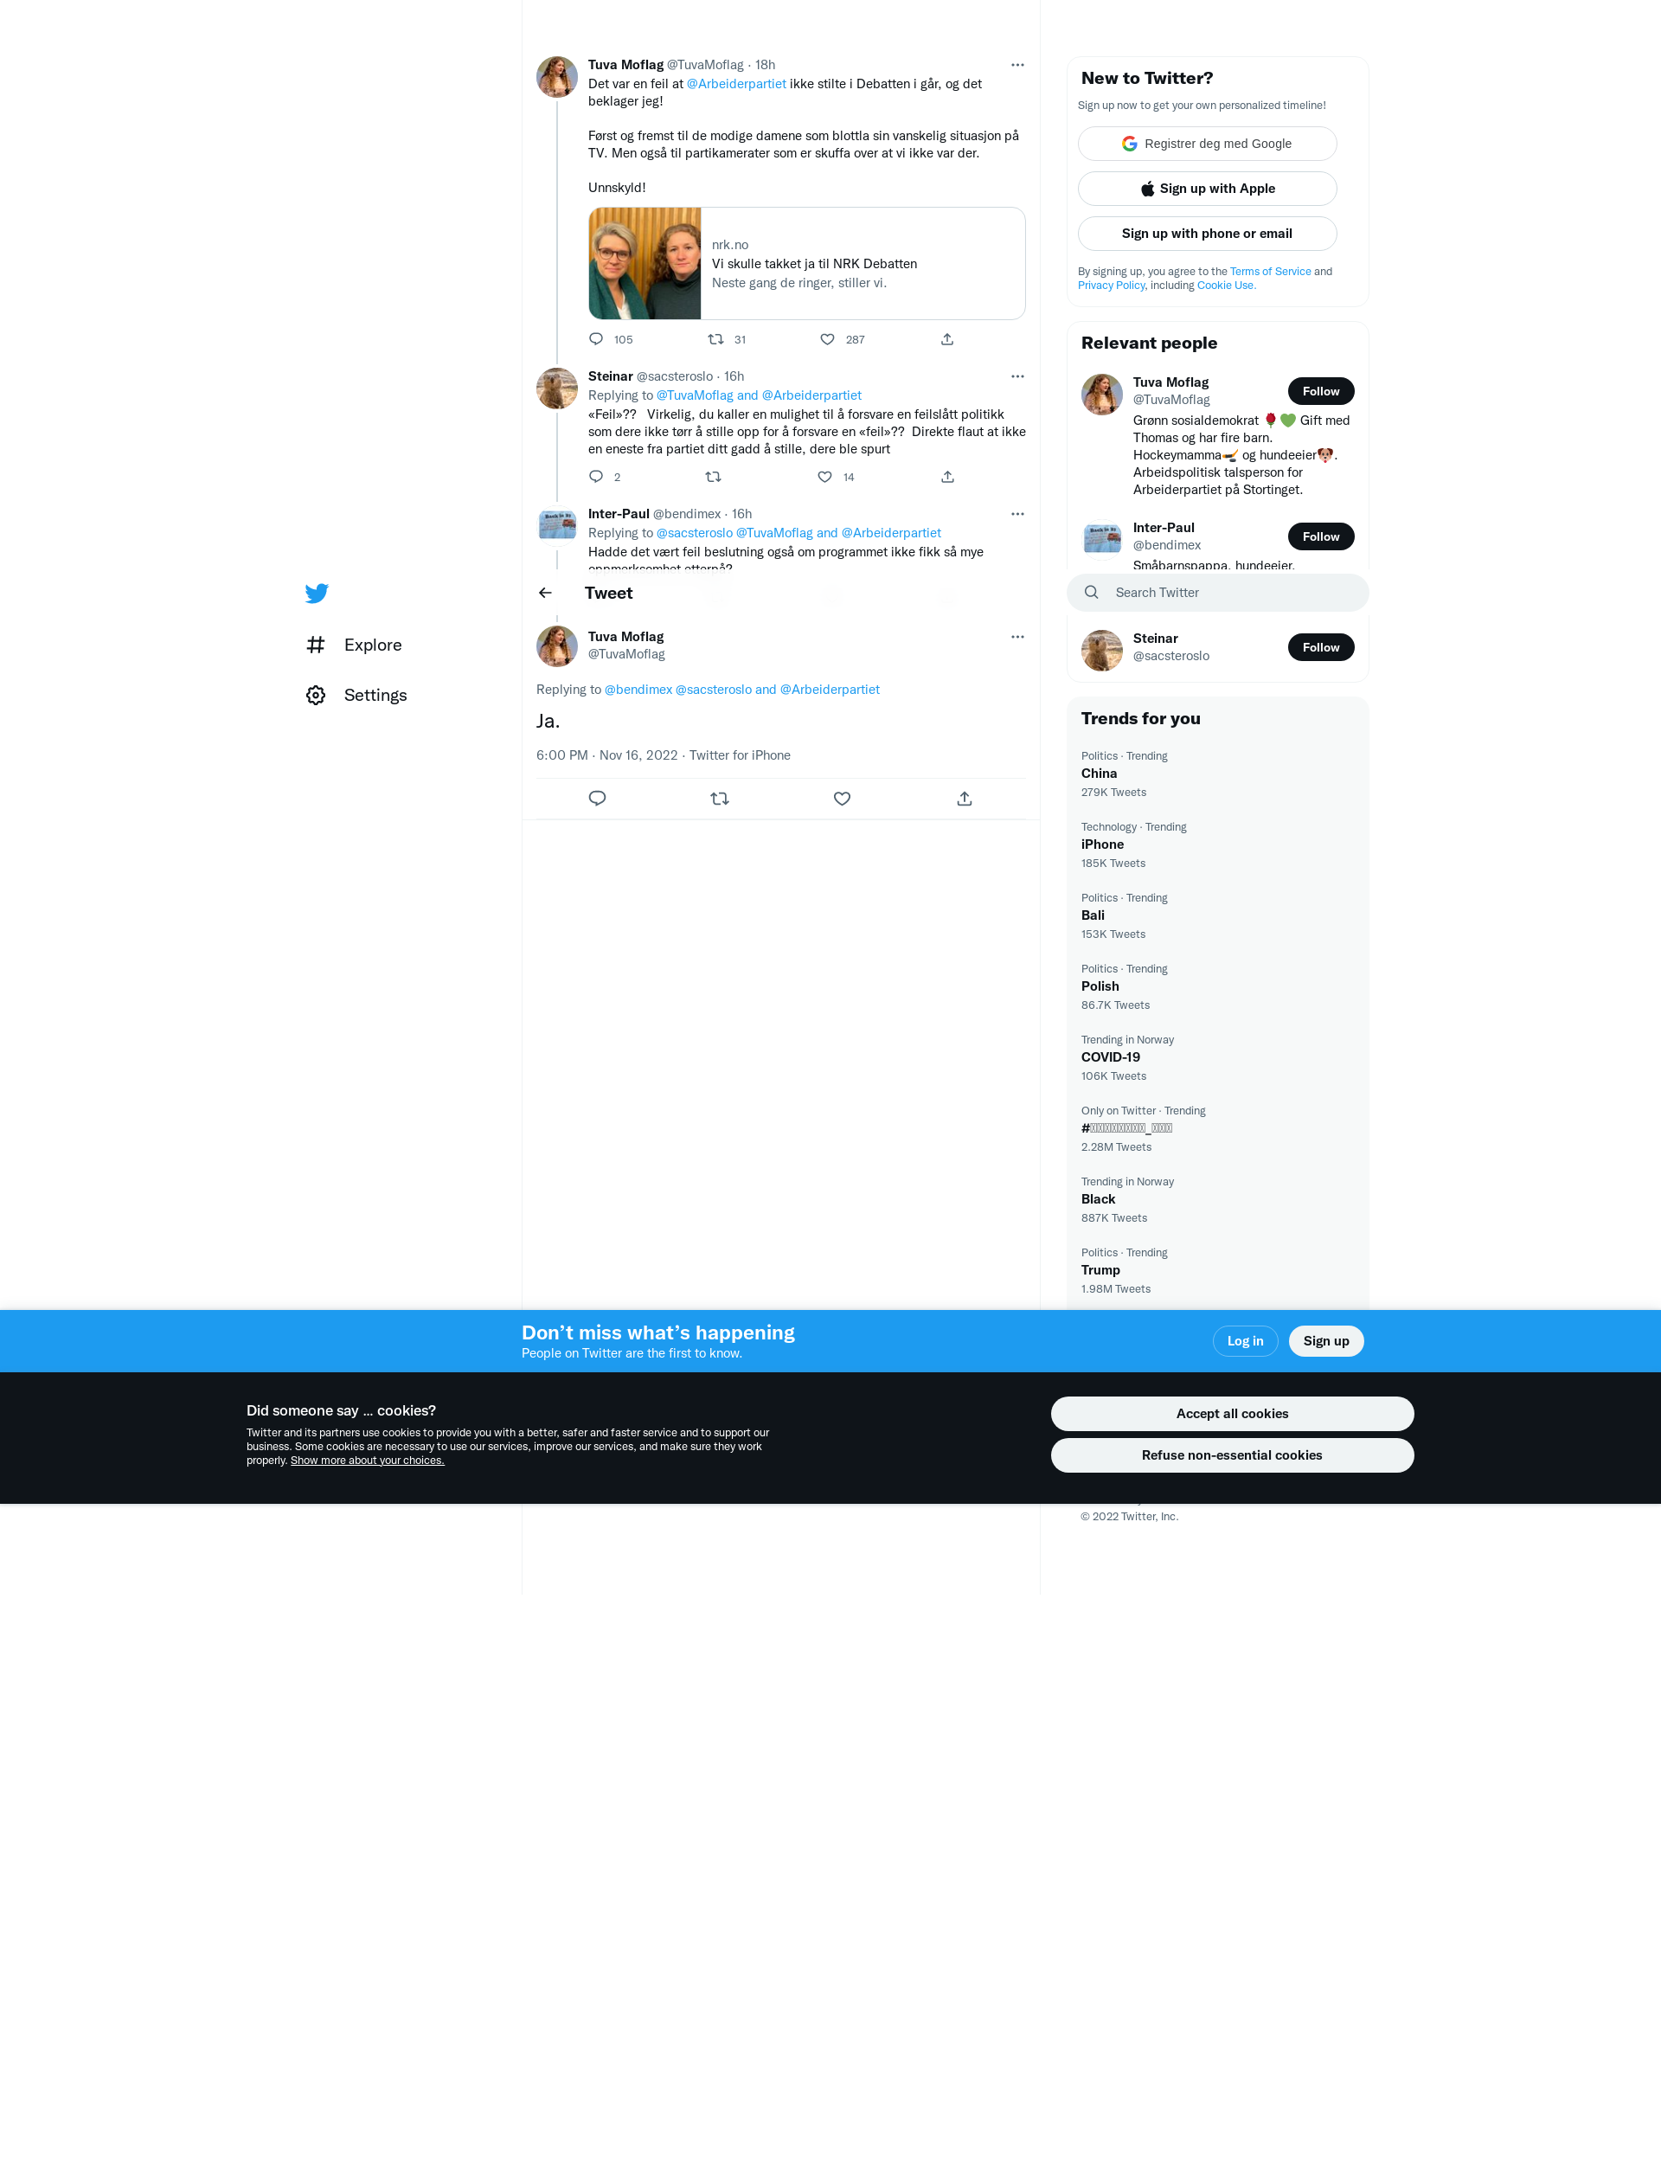Open the nrk.no link card

point(807,263)
